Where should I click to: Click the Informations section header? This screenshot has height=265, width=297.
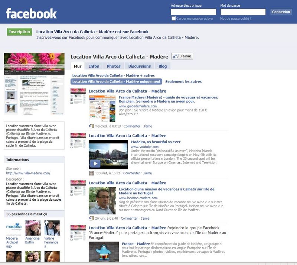(x=34, y=160)
